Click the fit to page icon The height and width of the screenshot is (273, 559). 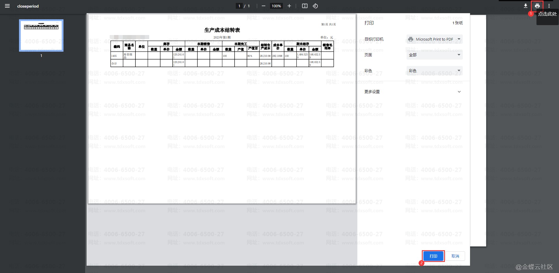305,6
